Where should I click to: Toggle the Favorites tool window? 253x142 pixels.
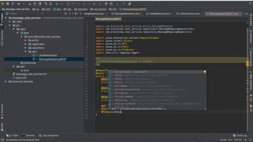2,112
